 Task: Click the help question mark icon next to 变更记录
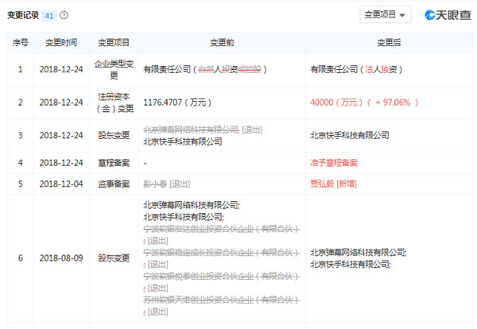point(64,15)
